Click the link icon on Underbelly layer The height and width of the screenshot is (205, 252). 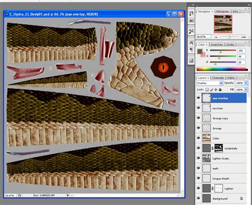212,148
